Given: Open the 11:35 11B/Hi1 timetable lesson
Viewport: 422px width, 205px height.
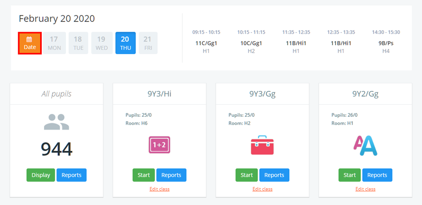Looking at the screenshot, I should click(296, 42).
